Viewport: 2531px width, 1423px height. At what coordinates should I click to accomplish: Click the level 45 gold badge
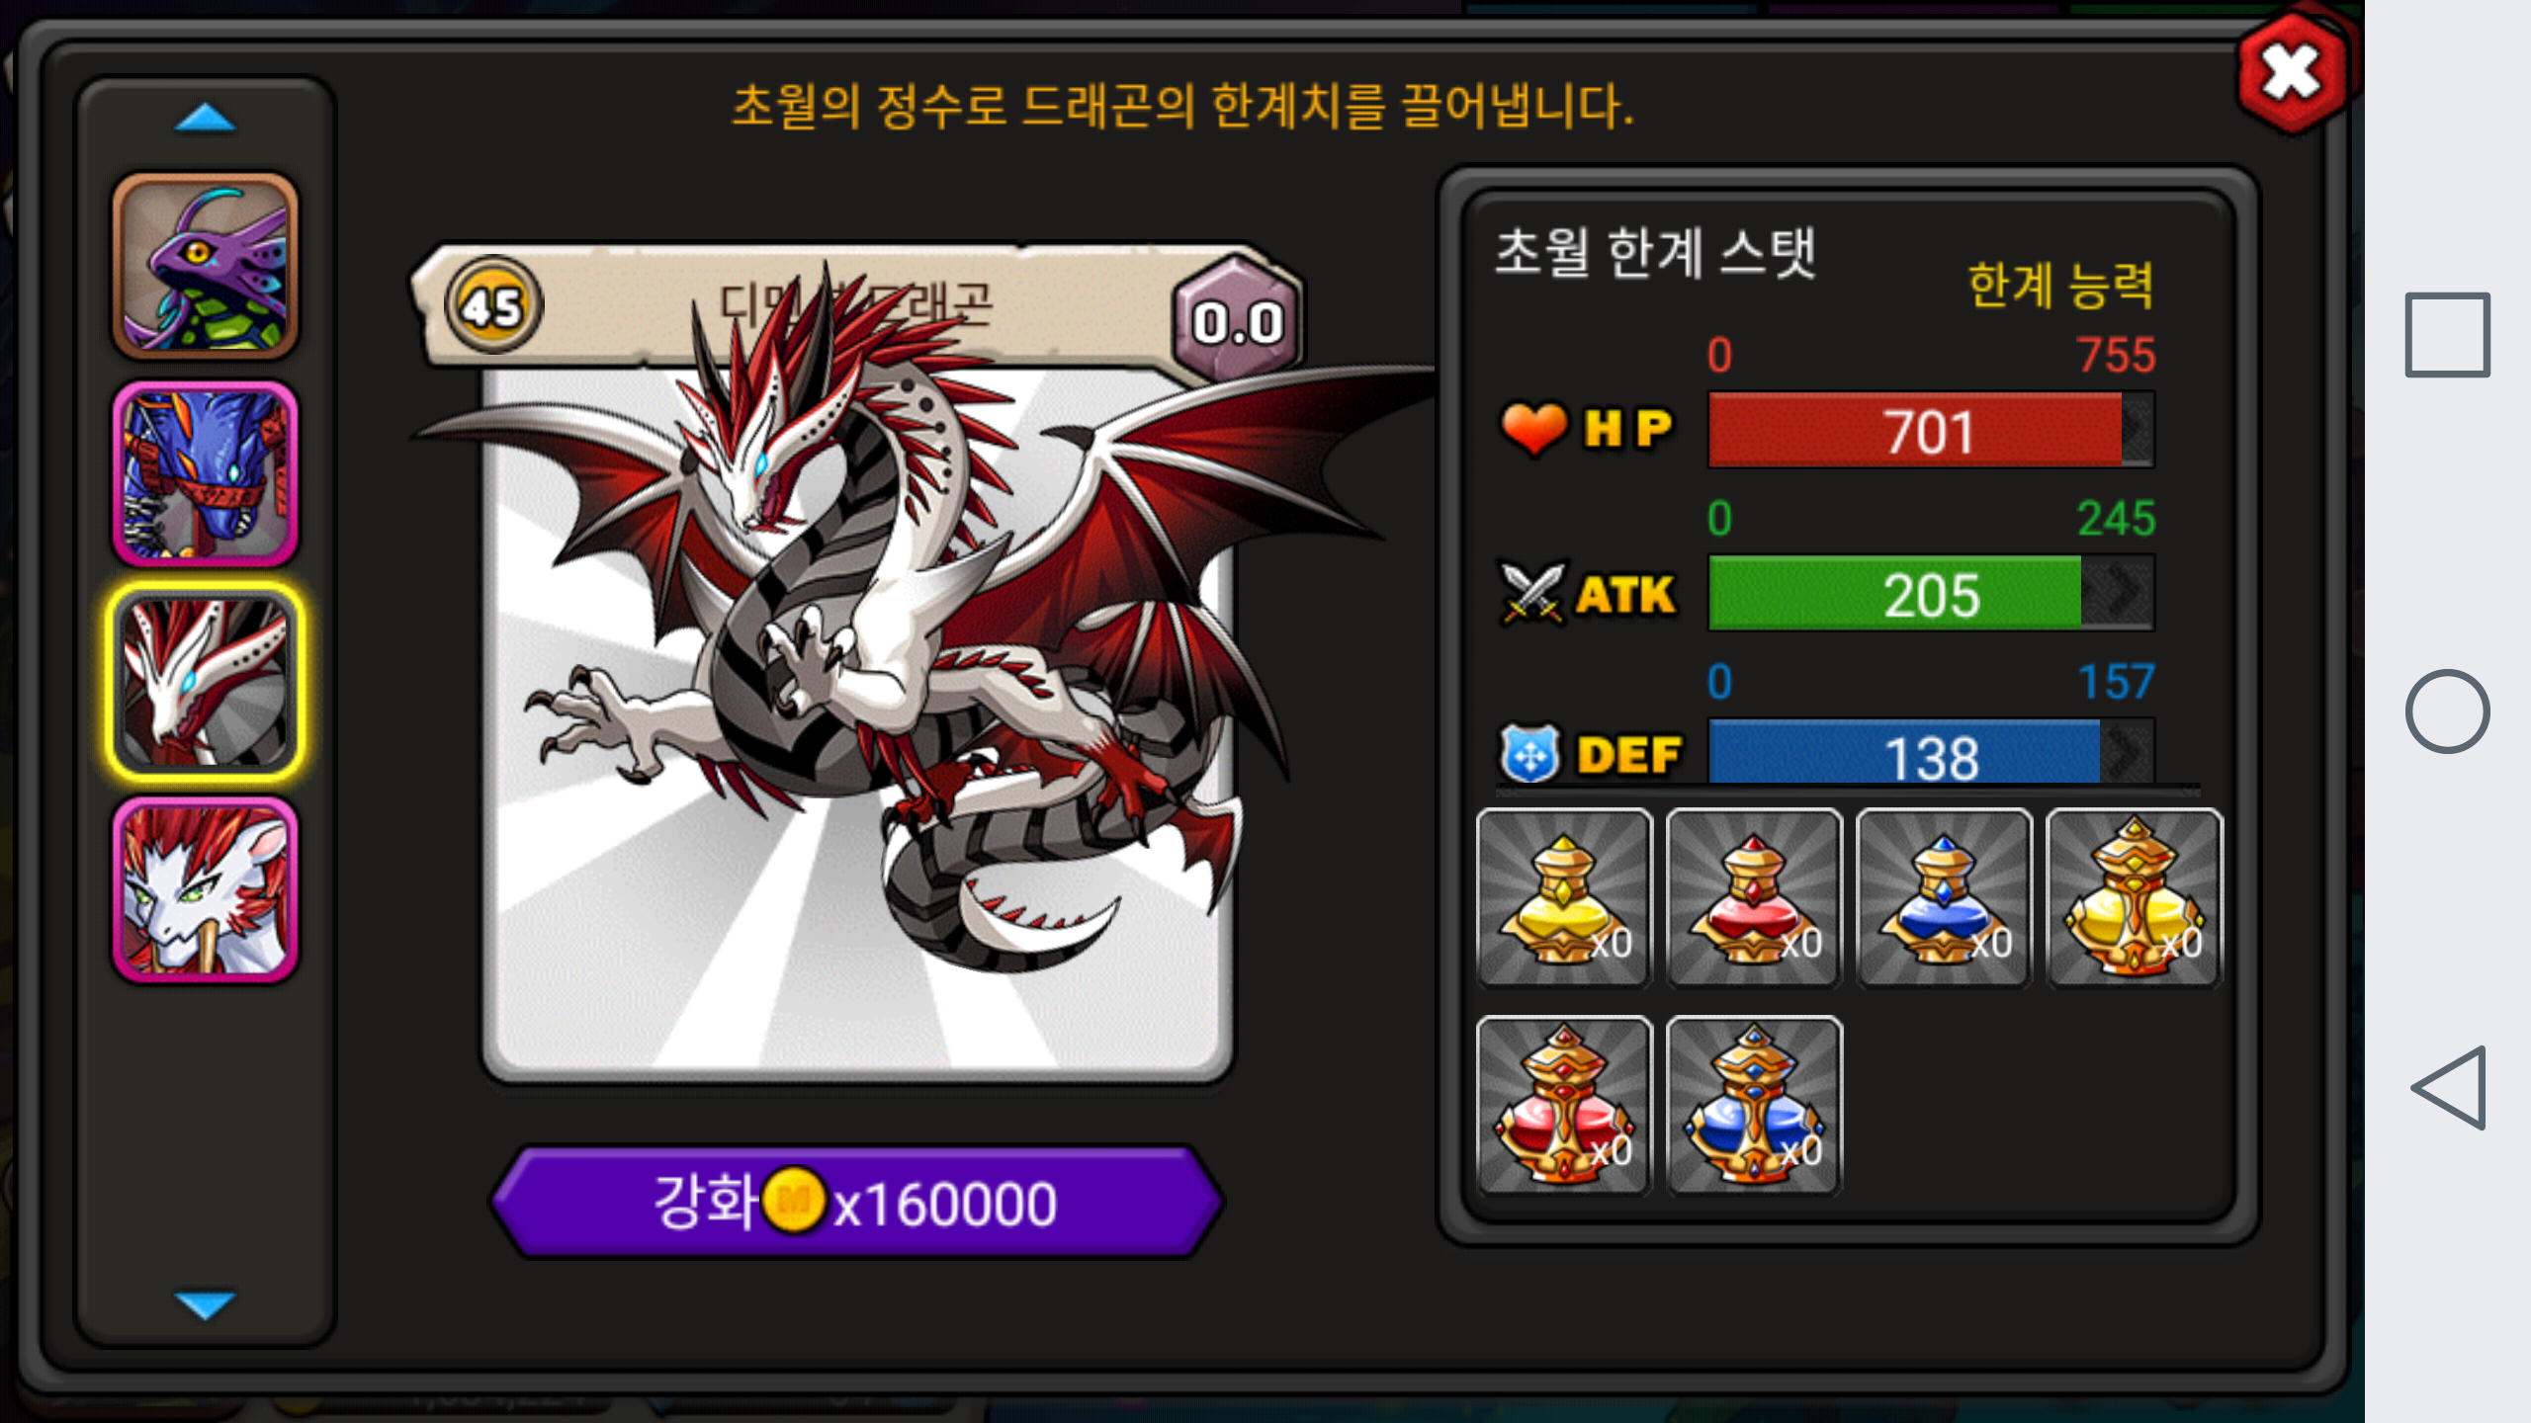pyautogui.click(x=492, y=305)
